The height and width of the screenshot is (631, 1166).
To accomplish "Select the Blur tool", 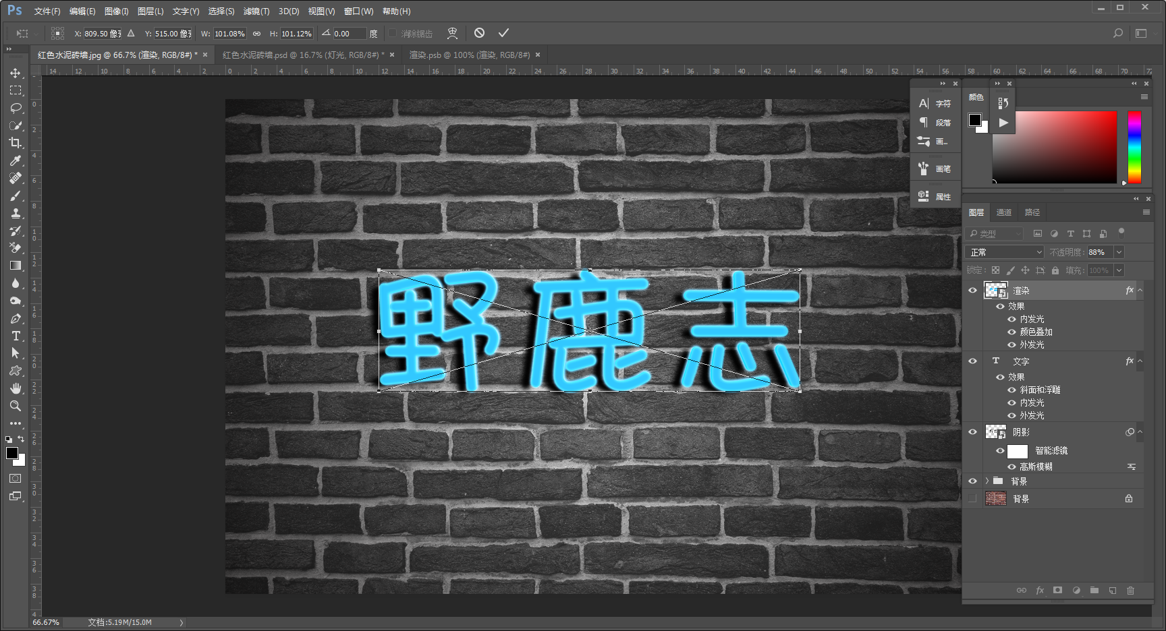I will click(16, 283).
